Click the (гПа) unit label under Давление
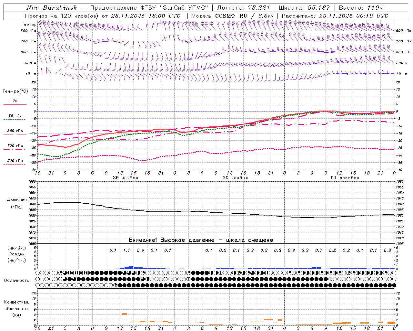Screen dimensions: 413x331 click(17, 207)
